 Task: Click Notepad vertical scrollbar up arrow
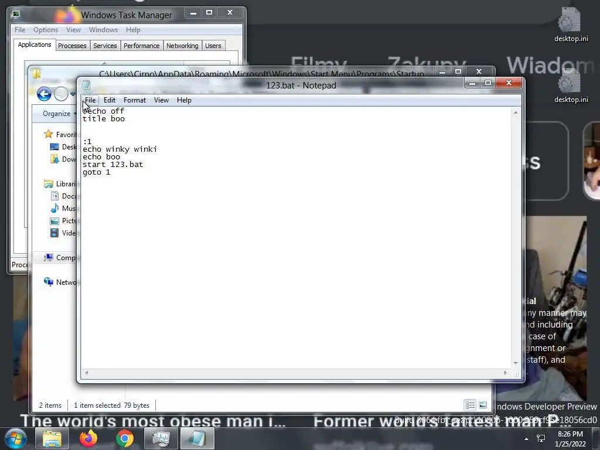[516, 112]
